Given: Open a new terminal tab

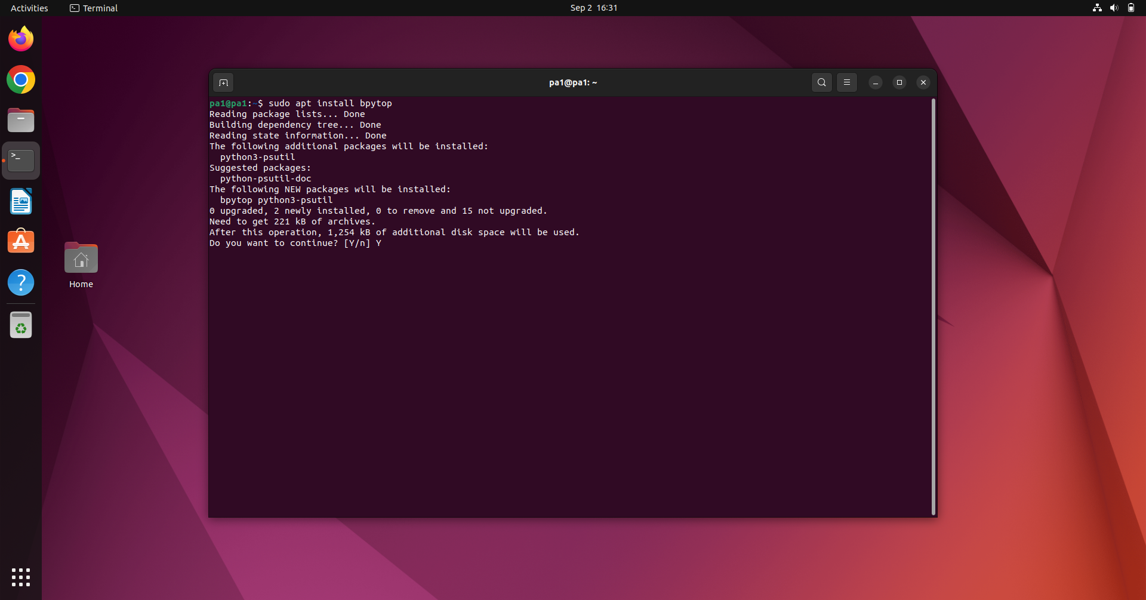Looking at the screenshot, I should [223, 82].
